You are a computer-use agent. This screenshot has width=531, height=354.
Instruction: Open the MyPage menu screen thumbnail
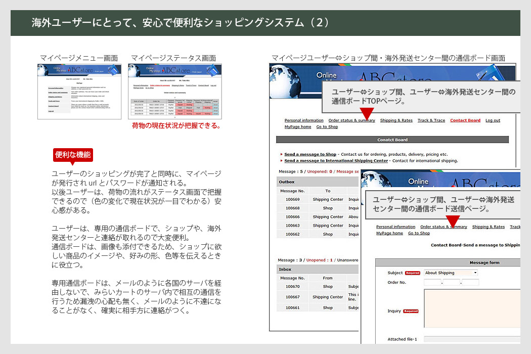(79, 92)
